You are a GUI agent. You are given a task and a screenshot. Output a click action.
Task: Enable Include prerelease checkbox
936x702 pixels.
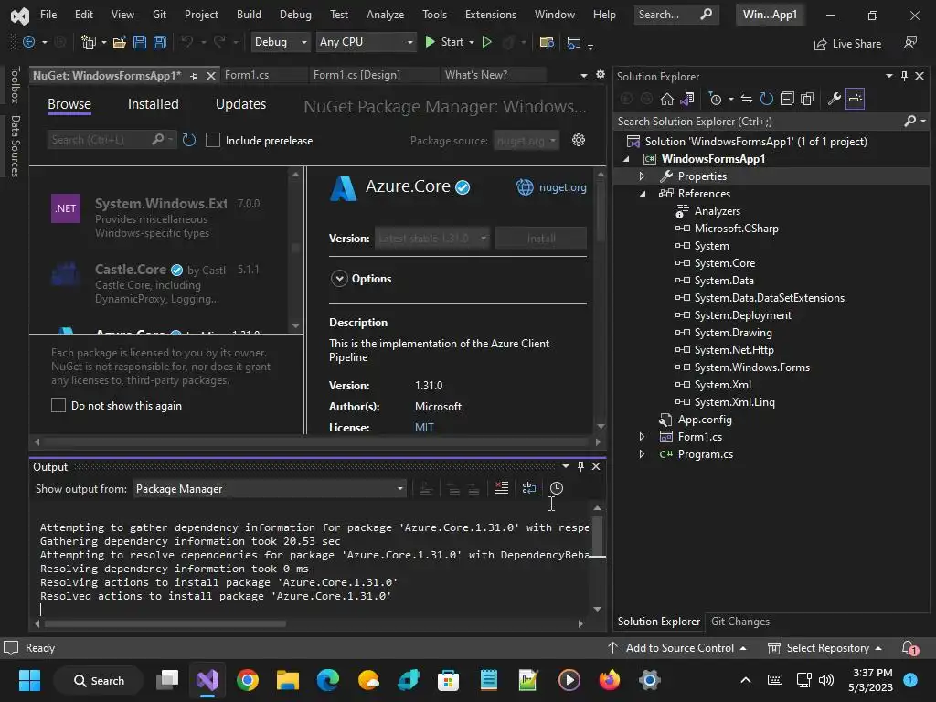point(212,140)
